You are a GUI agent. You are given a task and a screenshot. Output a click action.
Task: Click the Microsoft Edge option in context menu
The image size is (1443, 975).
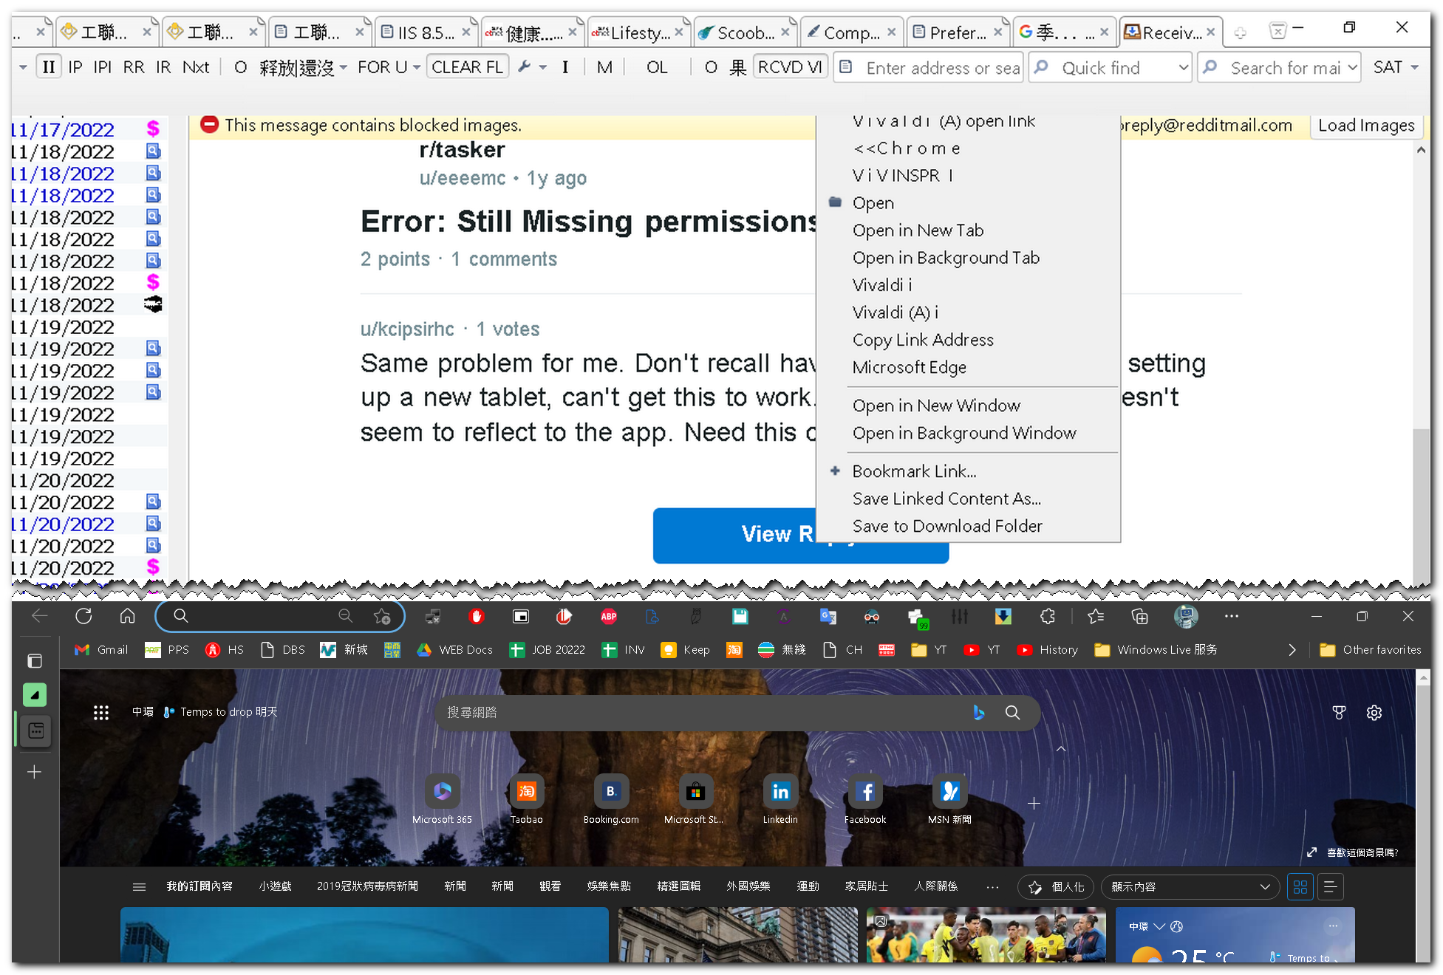click(x=910, y=366)
